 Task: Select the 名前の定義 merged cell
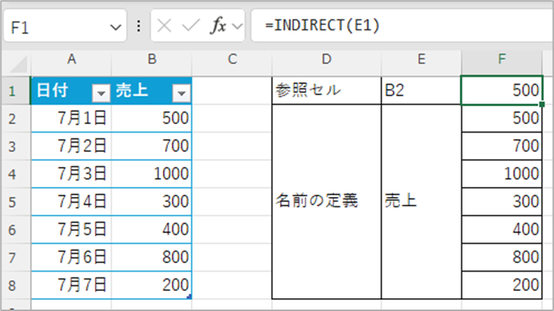pyautogui.click(x=326, y=201)
